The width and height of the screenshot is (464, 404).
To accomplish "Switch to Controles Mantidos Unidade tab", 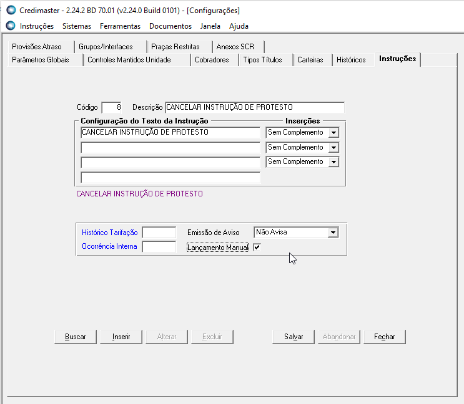I will pos(137,60).
